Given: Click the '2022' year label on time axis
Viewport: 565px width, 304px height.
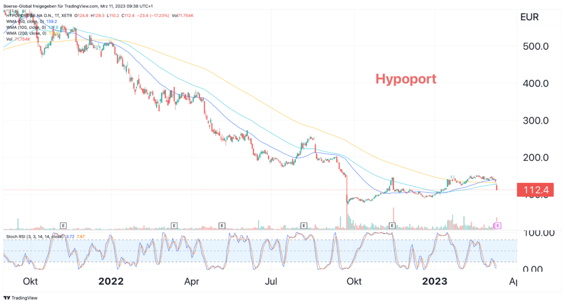Looking at the screenshot, I should click(111, 281).
